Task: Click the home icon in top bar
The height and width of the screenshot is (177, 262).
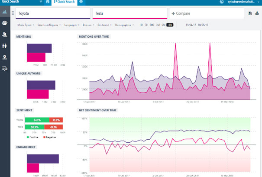Action: click(x=47, y=2)
